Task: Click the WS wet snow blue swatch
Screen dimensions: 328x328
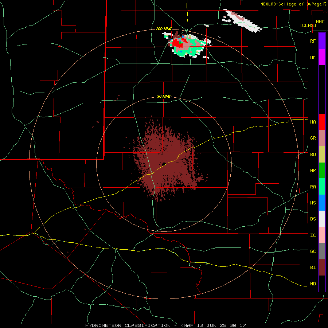Action: (322, 203)
